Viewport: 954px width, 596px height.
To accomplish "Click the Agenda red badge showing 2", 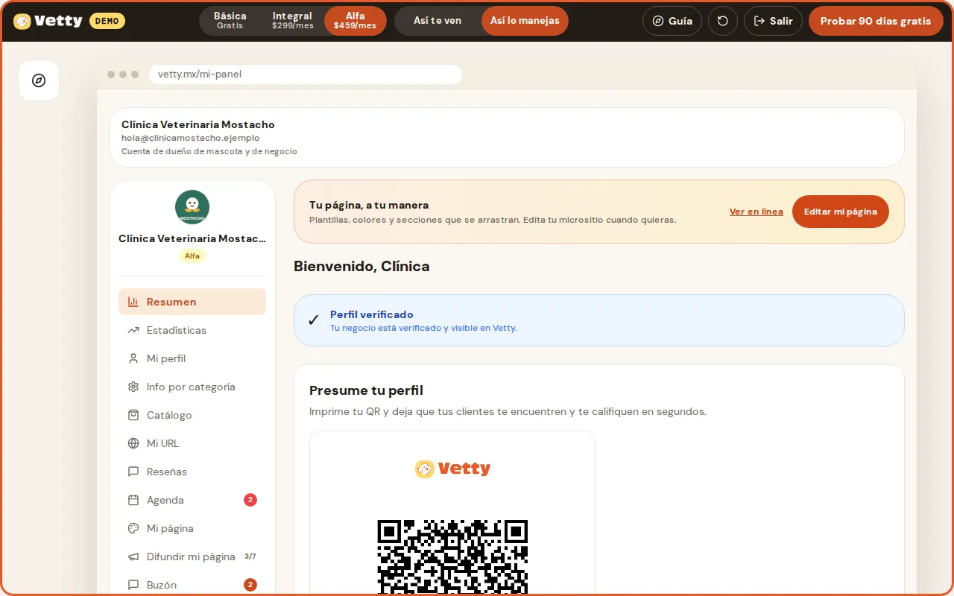I will point(250,500).
